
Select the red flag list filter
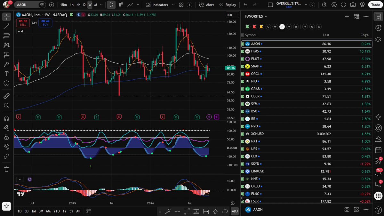pos(254,27)
